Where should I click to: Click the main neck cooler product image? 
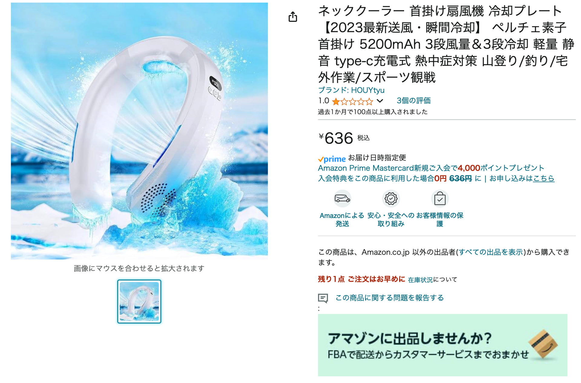pos(139,131)
